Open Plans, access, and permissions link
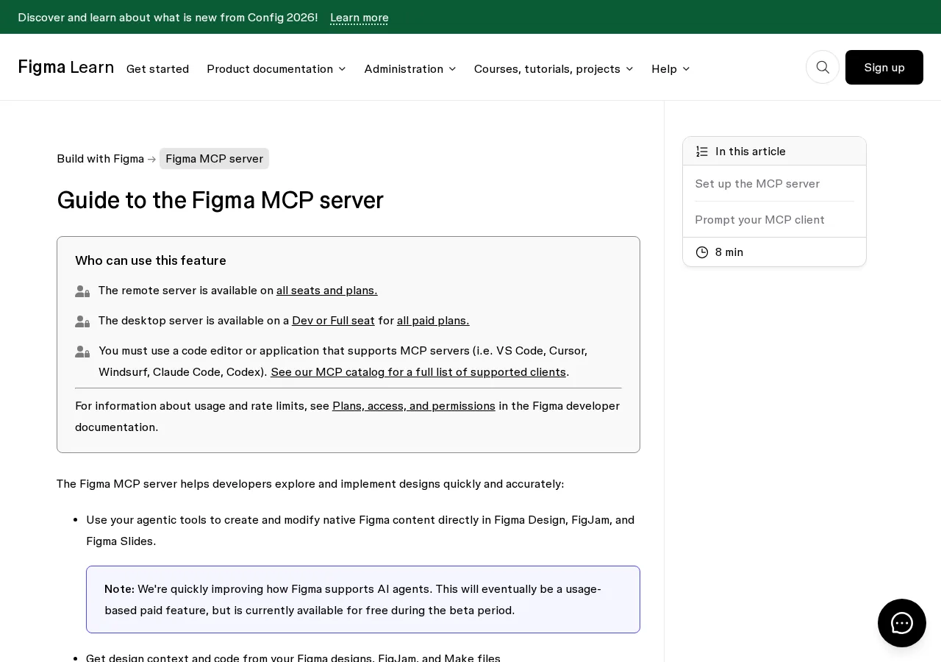Image resolution: width=941 pixels, height=662 pixels. click(414, 406)
